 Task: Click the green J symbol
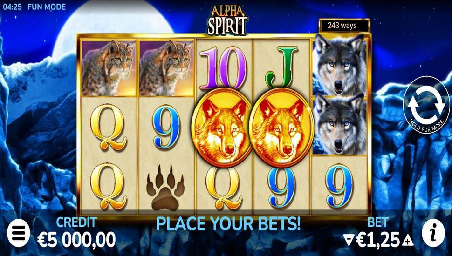coord(281,67)
